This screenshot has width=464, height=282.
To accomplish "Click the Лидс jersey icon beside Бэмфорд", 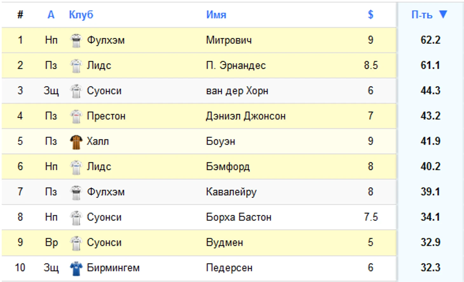I will (x=76, y=166).
